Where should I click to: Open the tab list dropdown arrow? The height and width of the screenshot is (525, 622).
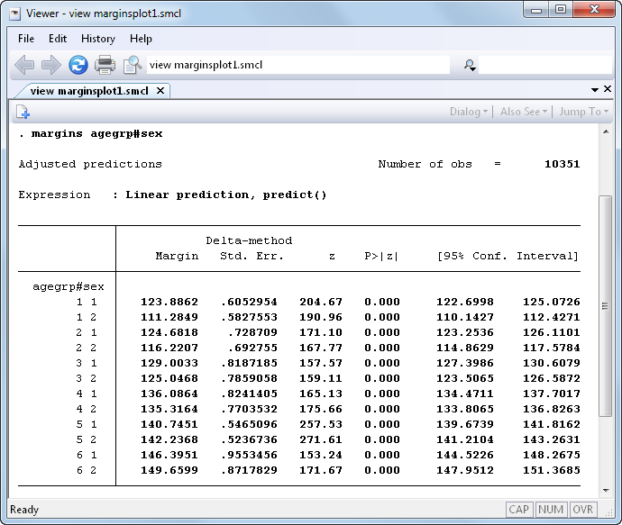595,90
